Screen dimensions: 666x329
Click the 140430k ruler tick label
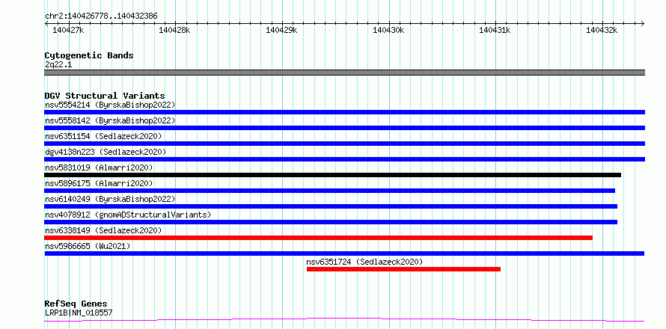click(x=388, y=30)
